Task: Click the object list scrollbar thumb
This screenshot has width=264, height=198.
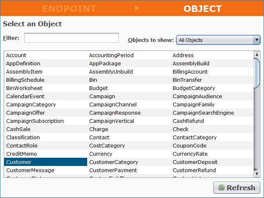Action: tap(257, 73)
